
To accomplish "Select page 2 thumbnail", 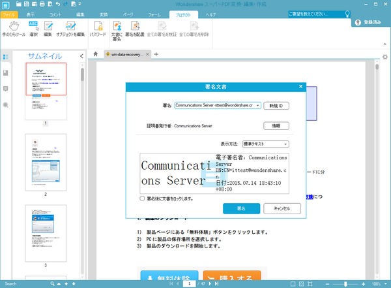I will [x=46, y=162].
